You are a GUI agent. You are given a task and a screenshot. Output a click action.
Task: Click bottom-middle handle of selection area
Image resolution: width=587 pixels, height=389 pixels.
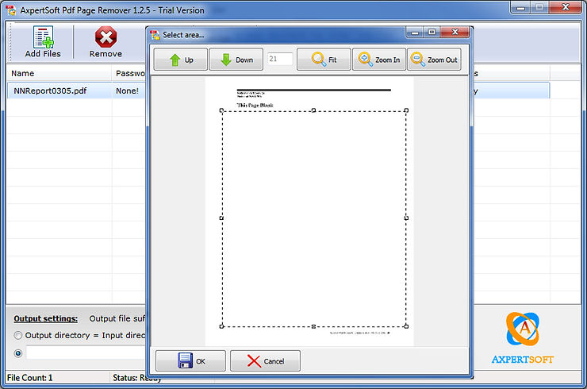pos(313,326)
